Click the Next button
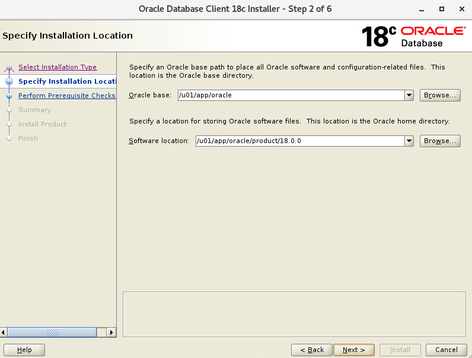 pos(353,350)
